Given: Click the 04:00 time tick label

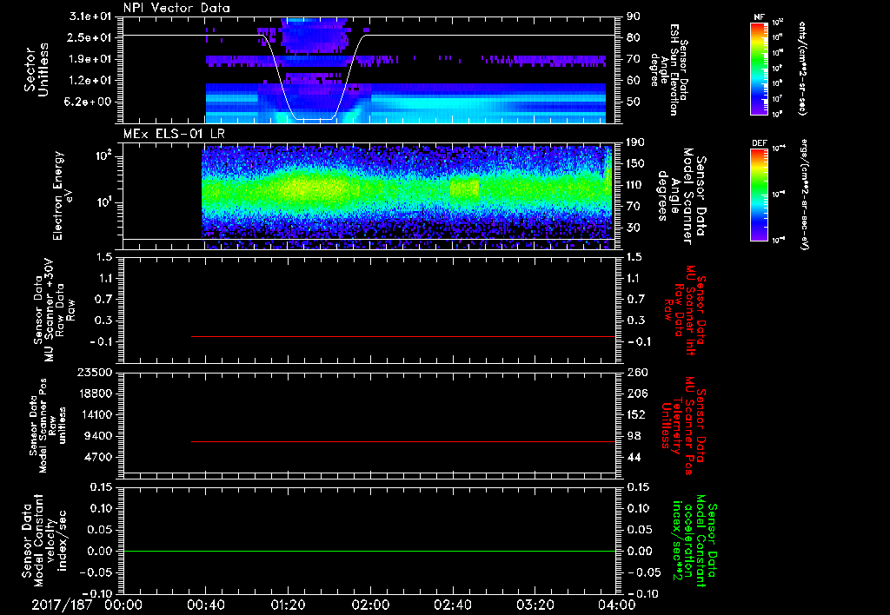Looking at the screenshot, I should [x=618, y=605].
